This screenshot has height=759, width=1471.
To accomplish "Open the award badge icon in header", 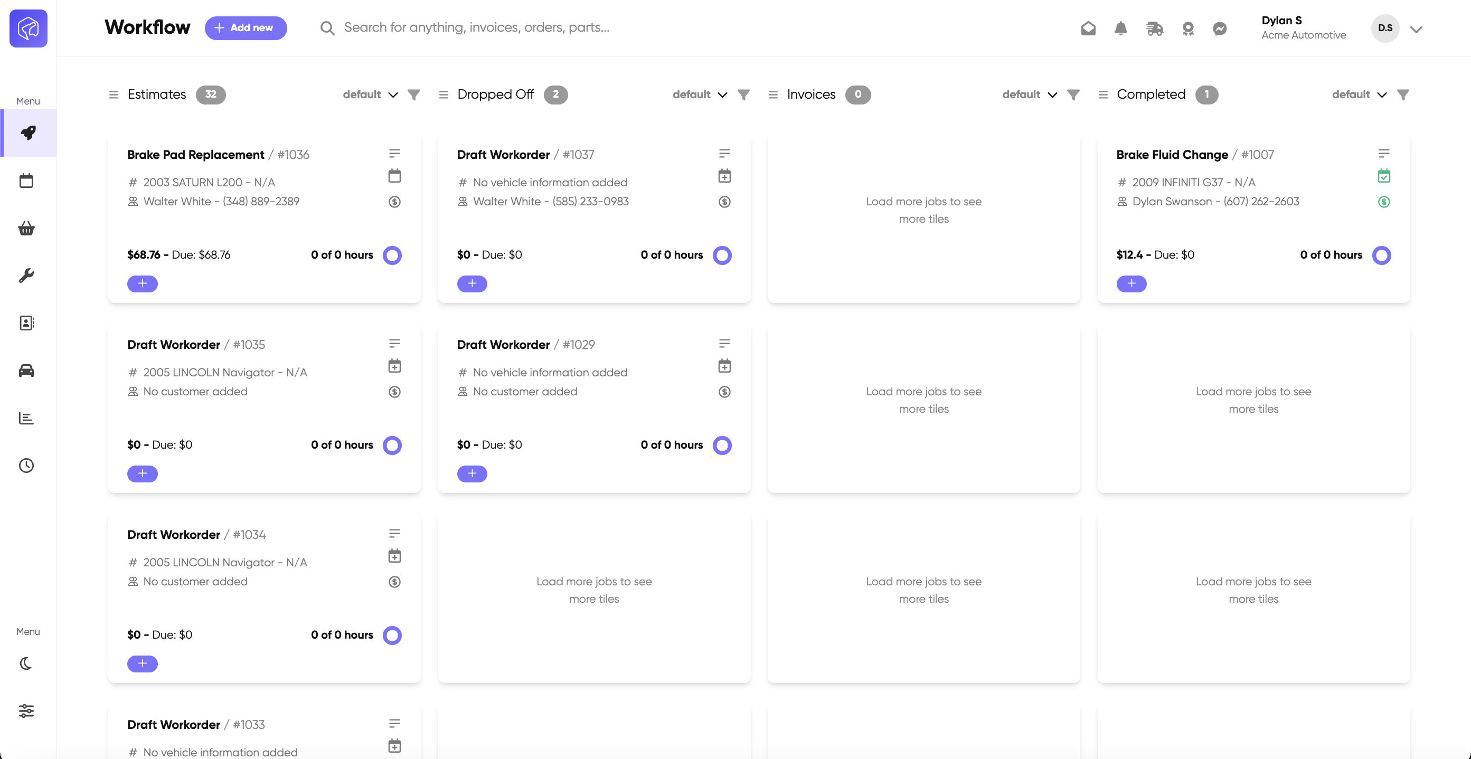I will [x=1189, y=29].
